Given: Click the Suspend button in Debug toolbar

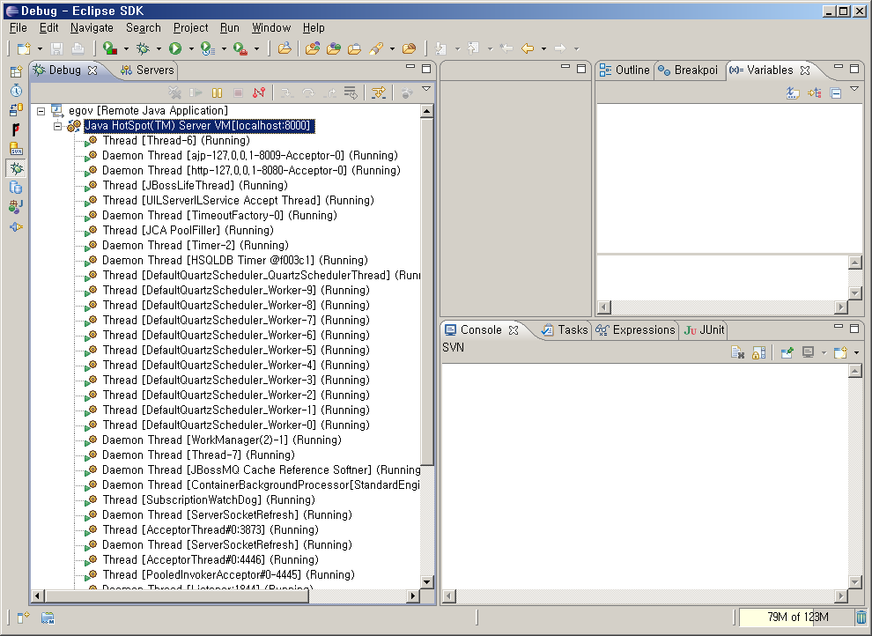Looking at the screenshot, I should (217, 92).
